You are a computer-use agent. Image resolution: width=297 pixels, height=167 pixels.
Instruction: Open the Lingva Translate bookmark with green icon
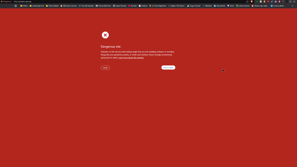tap(194, 6)
